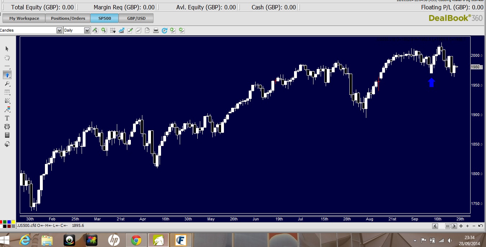Select the colored bars pattern tool
The image size is (486, 247).
pyautogui.click(x=7, y=109)
